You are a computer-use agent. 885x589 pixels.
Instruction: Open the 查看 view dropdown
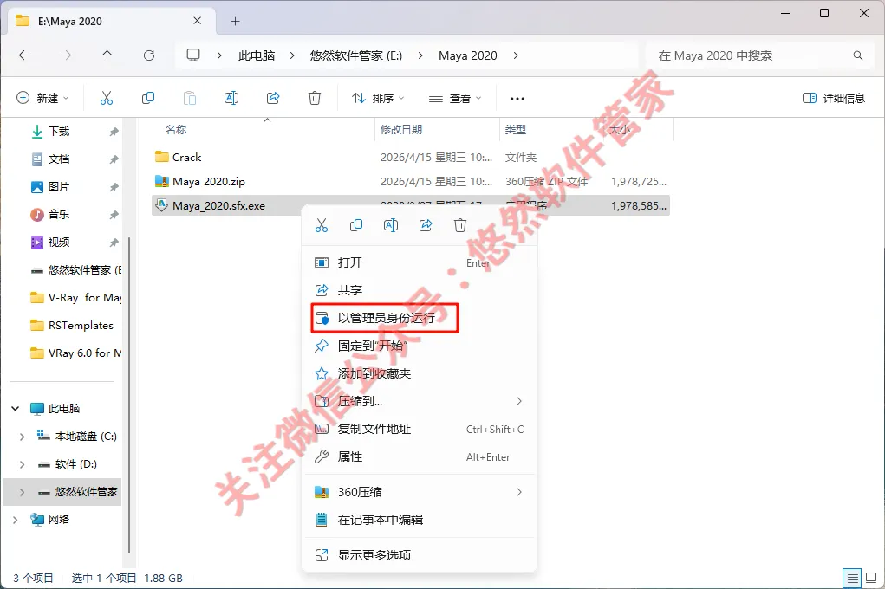tap(455, 98)
